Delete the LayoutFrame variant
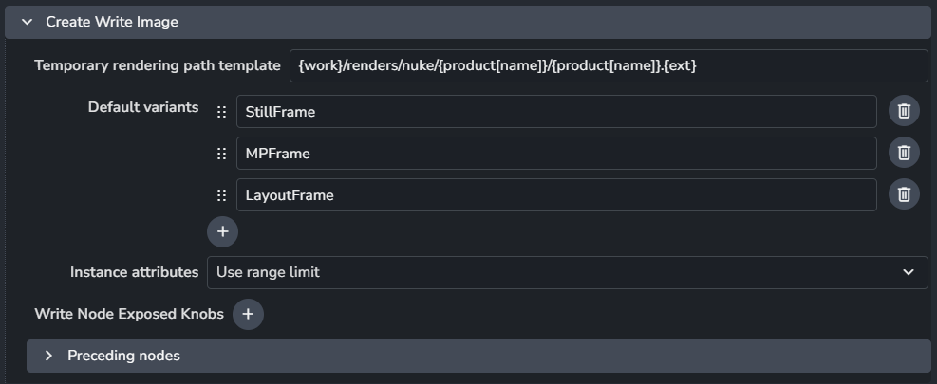This screenshot has width=937, height=384. (904, 194)
